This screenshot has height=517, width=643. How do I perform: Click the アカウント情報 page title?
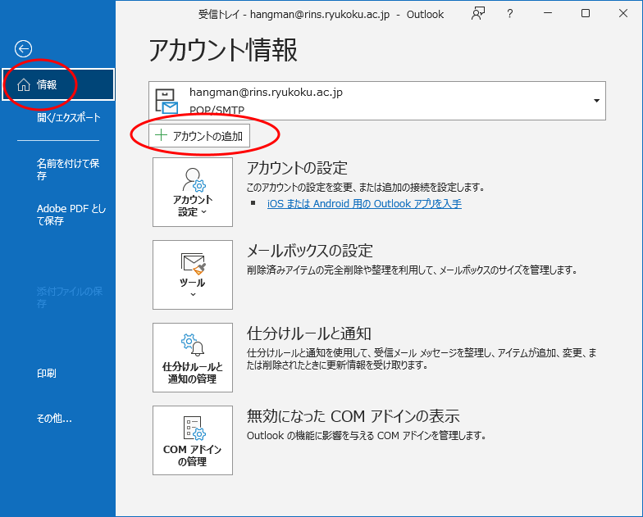coord(223,51)
